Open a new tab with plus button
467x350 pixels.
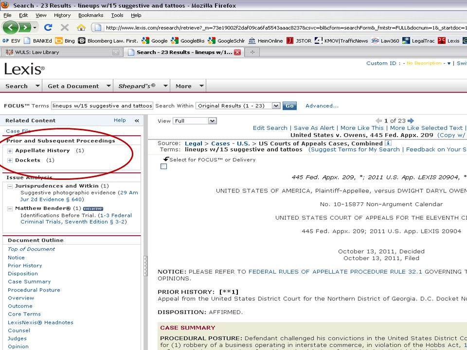pyautogui.click(x=252, y=52)
